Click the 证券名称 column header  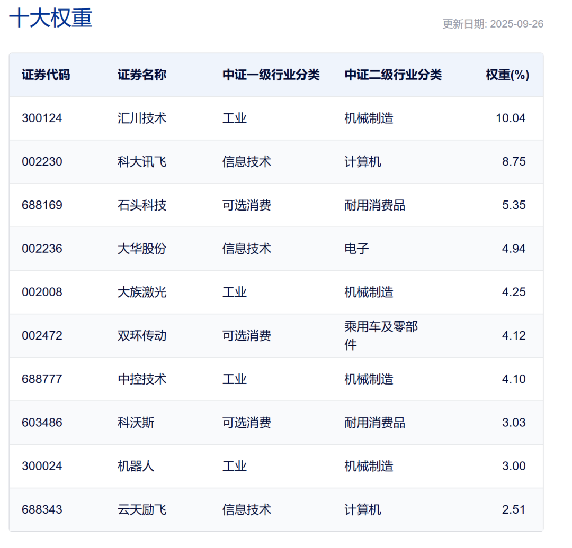142,75
